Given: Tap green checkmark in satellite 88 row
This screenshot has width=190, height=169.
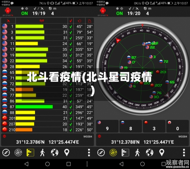Looking at the screenshot, I should pos(71,113).
